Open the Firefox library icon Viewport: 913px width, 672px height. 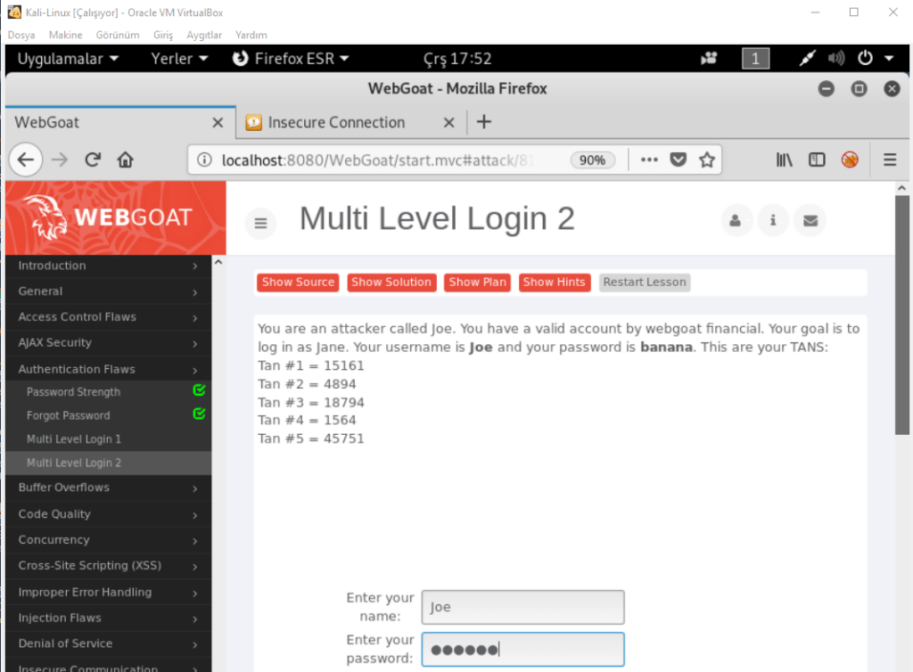(x=784, y=160)
